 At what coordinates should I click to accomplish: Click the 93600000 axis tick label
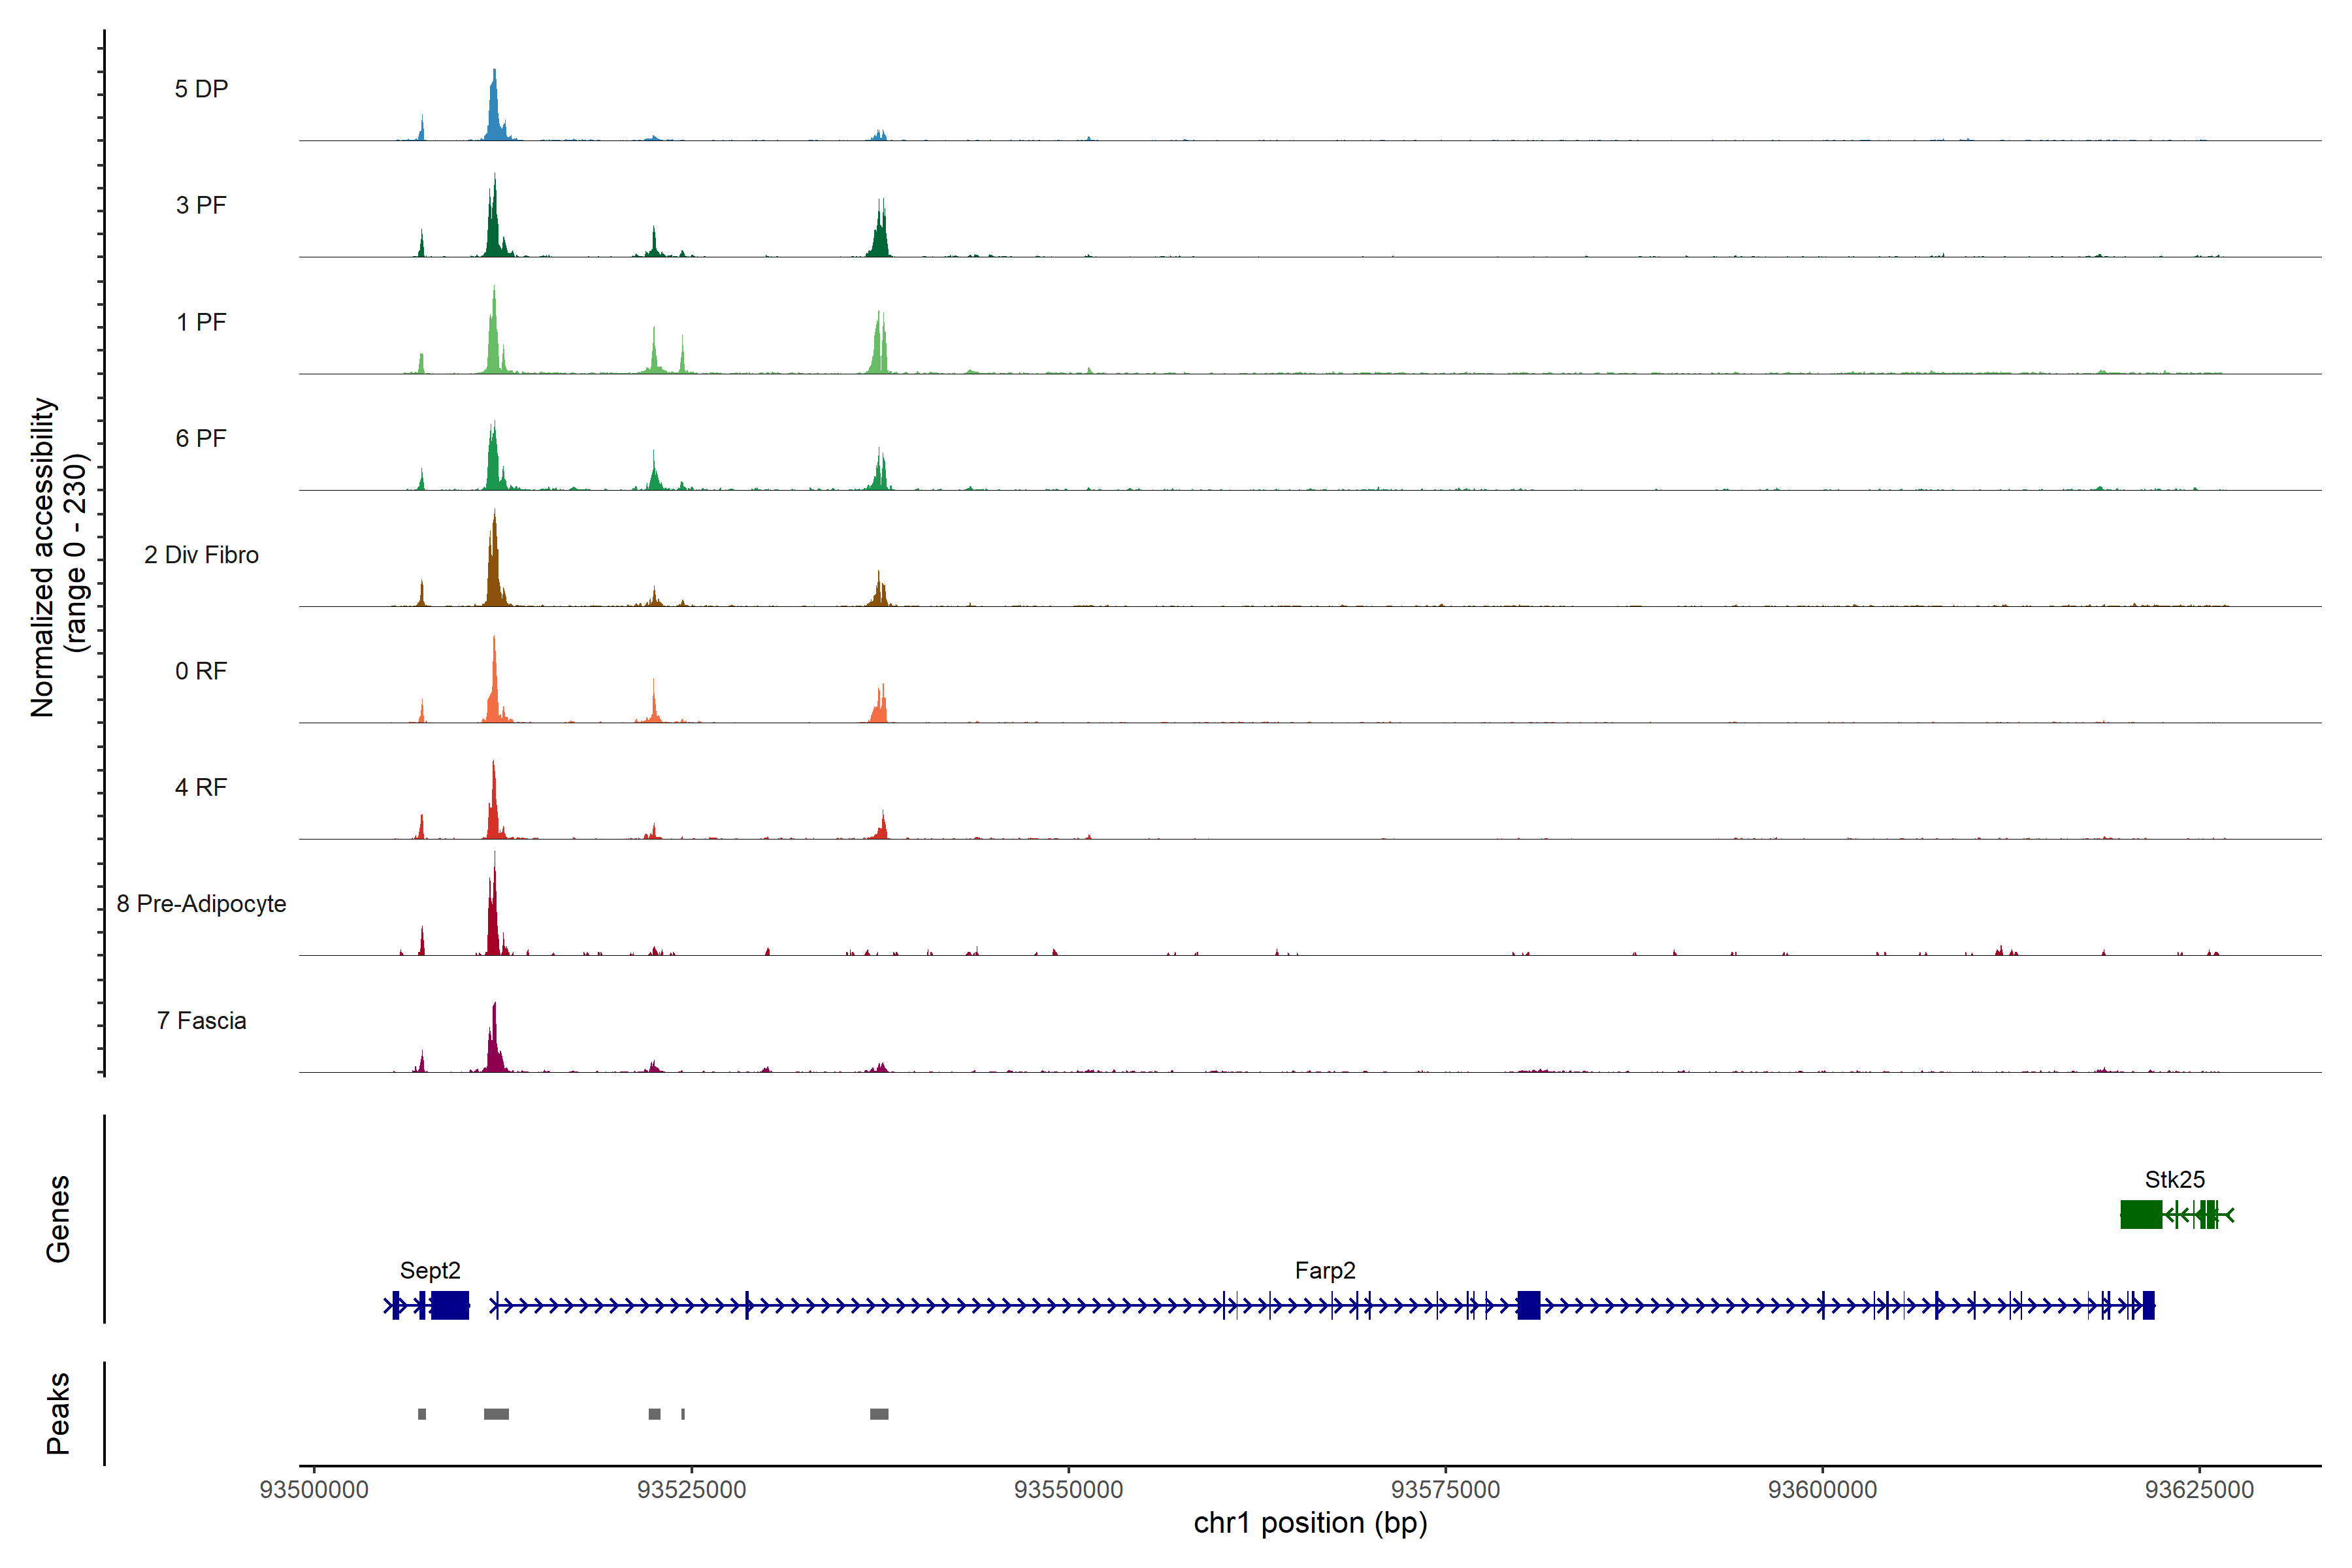click(1822, 1490)
